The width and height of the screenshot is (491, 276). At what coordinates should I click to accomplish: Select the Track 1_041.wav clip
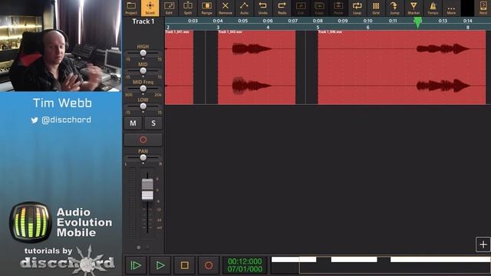179,67
